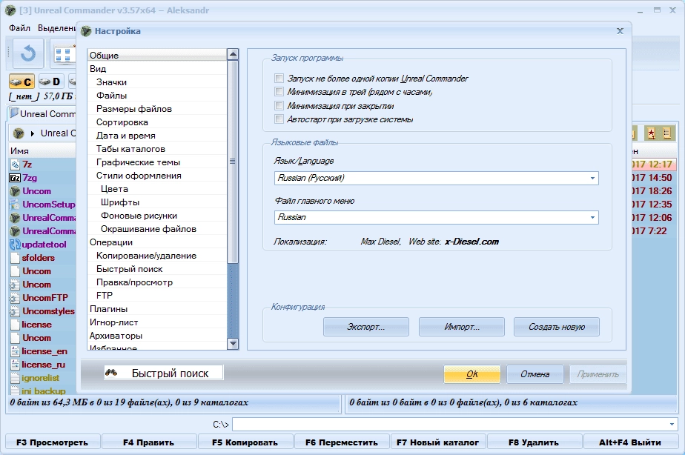The image size is (685, 455).
Task: Select FTP settings item
Action: [x=157, y=296]
